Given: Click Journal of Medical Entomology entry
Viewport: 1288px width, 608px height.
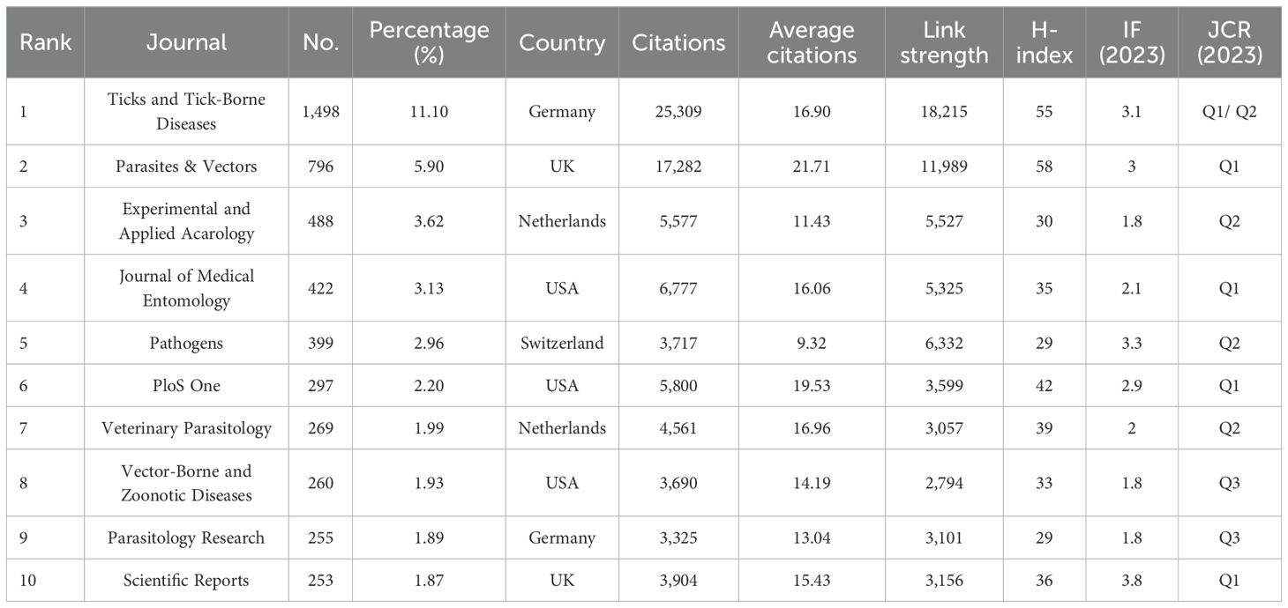Looking at the screenshot, I should click(x=186, y=288).
